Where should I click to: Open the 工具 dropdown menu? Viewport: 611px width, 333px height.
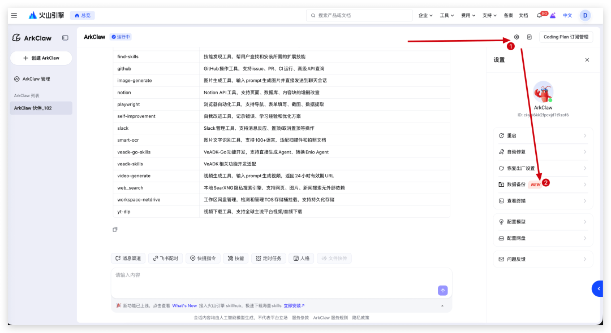447,15
